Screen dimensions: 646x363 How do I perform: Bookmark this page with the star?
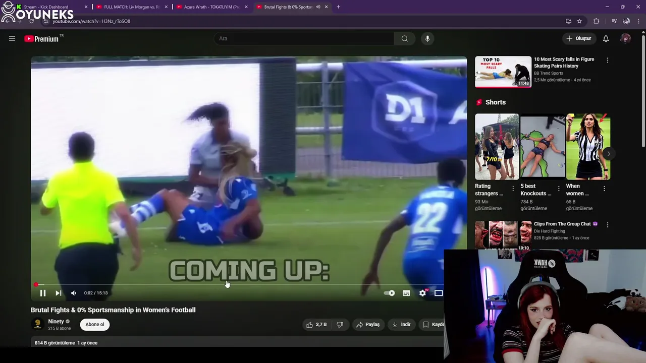click(x=579, y=21)
